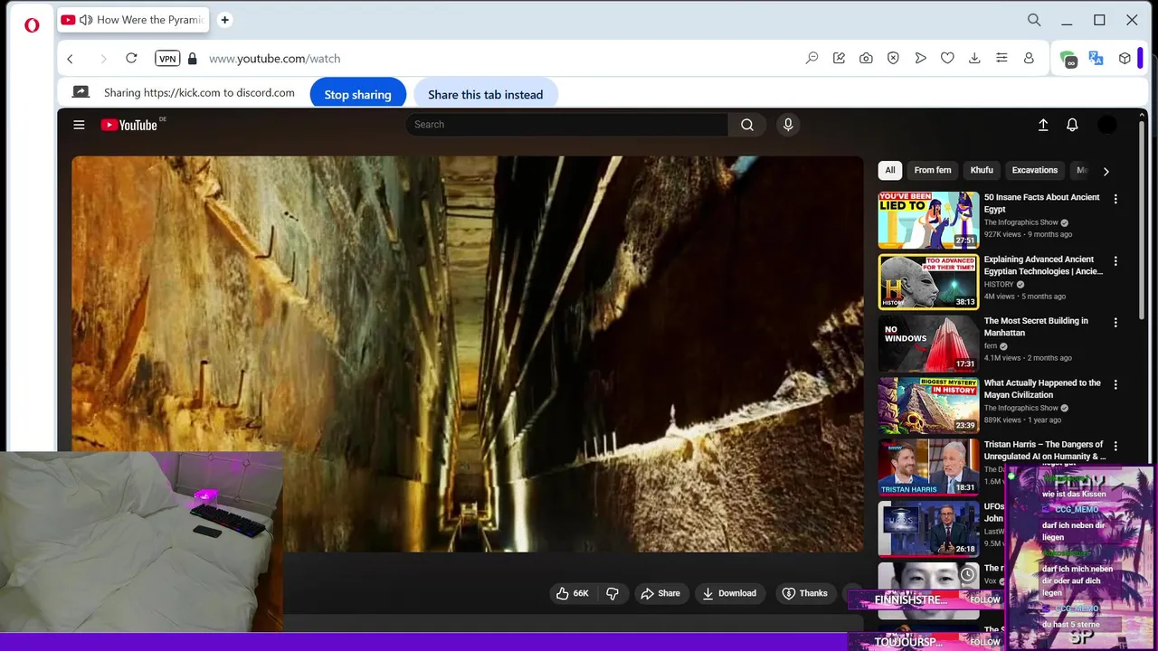The image size is (1158, 651).
Task: Open the pinboard edit icon in address bar
Action: [839, 58]
